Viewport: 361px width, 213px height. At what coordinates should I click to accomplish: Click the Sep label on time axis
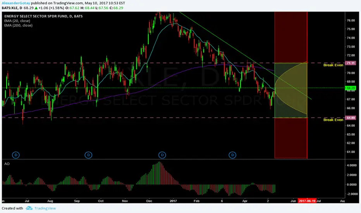[77, 201]
